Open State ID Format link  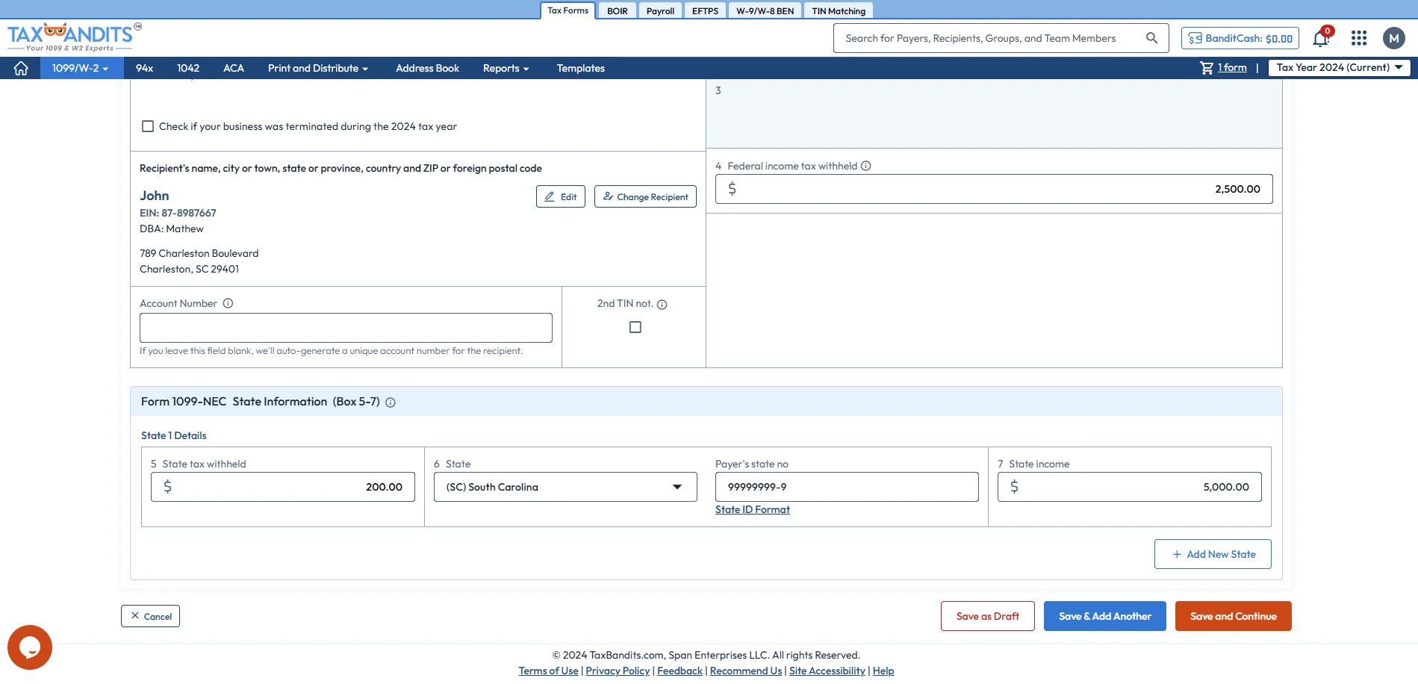coord(752,509)
